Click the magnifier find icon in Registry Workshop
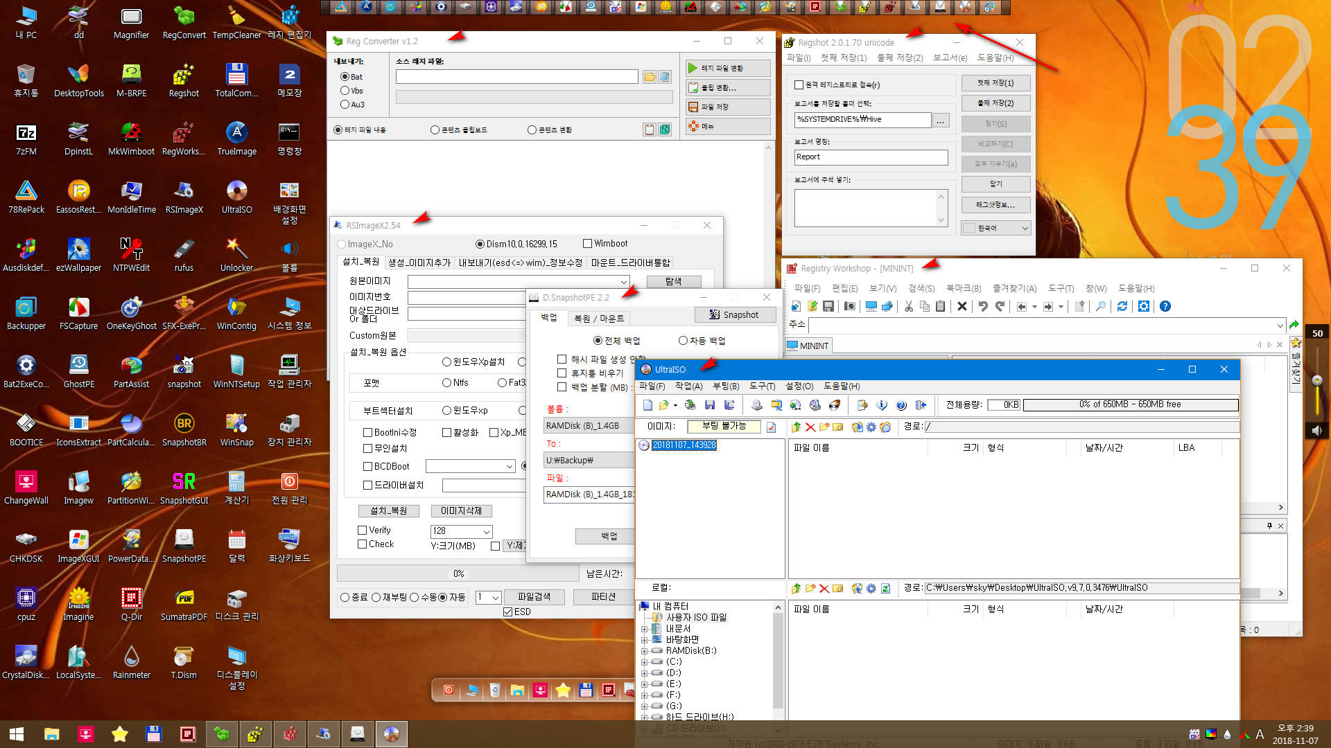The height and width of the screenshot is (748, 1331). [1100, 307]
